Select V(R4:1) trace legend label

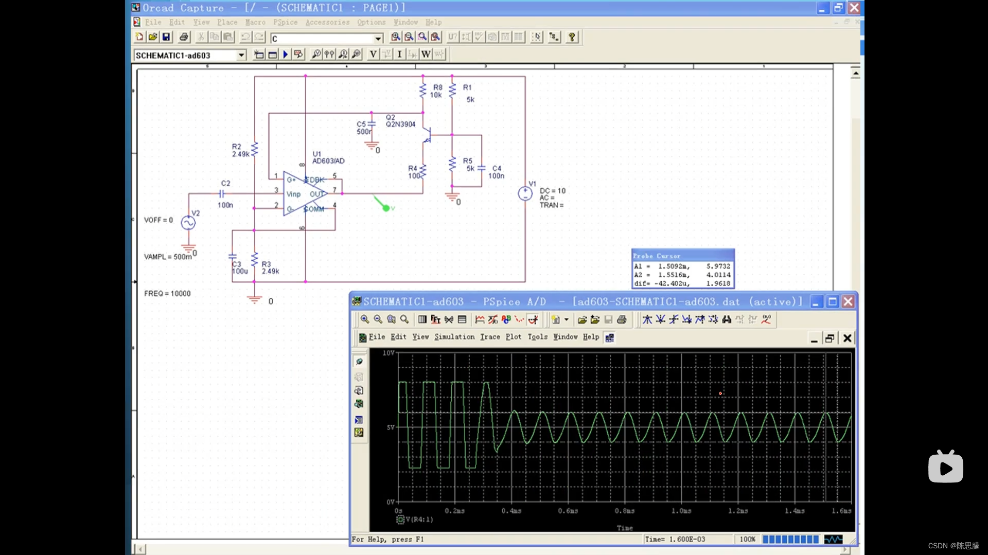419,520
